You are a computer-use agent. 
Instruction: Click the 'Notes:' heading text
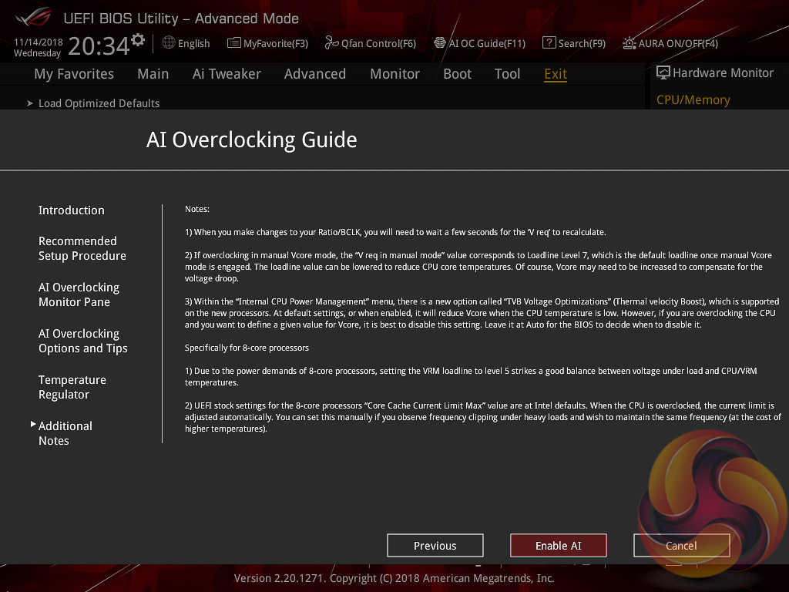click(x=196, y=209)
